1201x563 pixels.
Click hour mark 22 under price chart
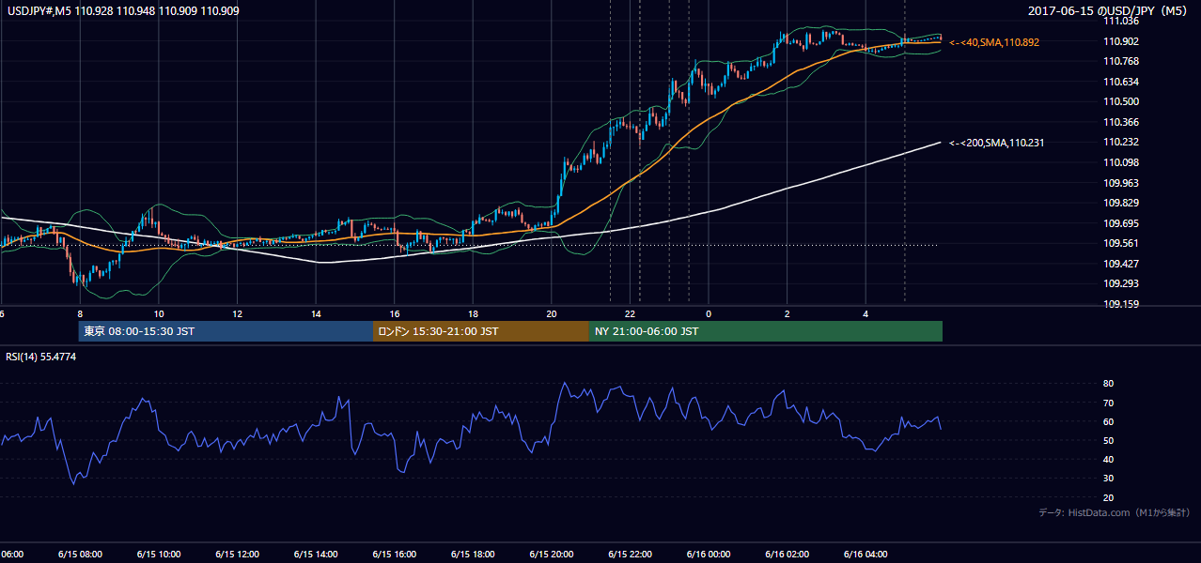click(631, 313)
